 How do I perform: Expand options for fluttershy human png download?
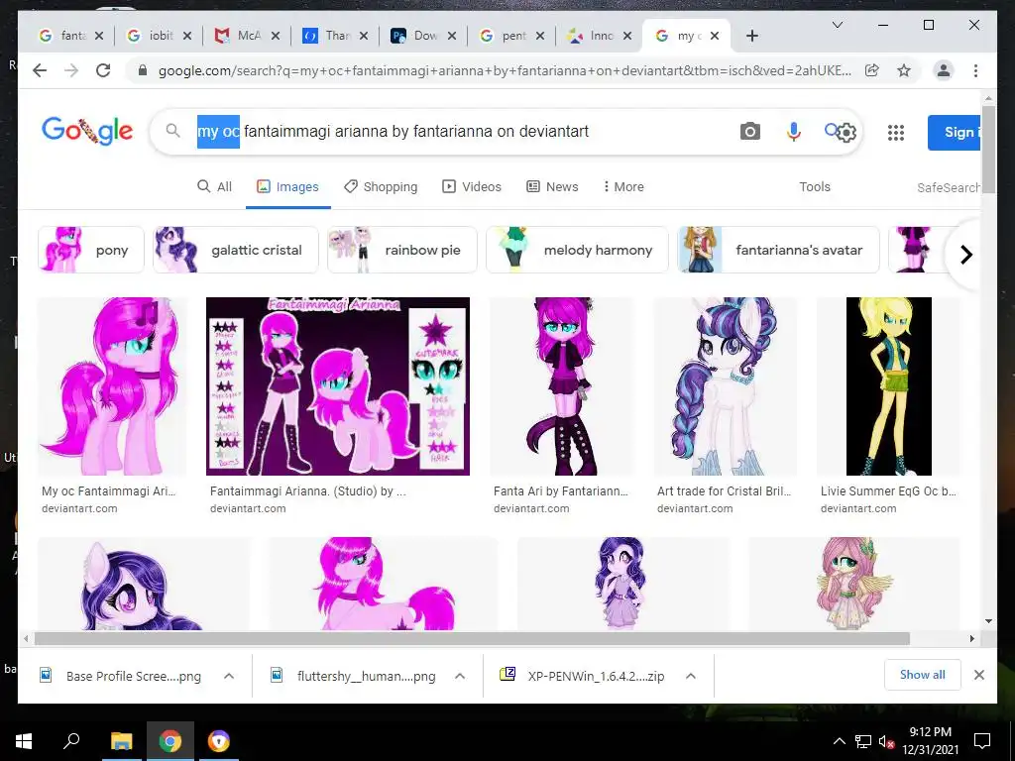tap(460, 676)
